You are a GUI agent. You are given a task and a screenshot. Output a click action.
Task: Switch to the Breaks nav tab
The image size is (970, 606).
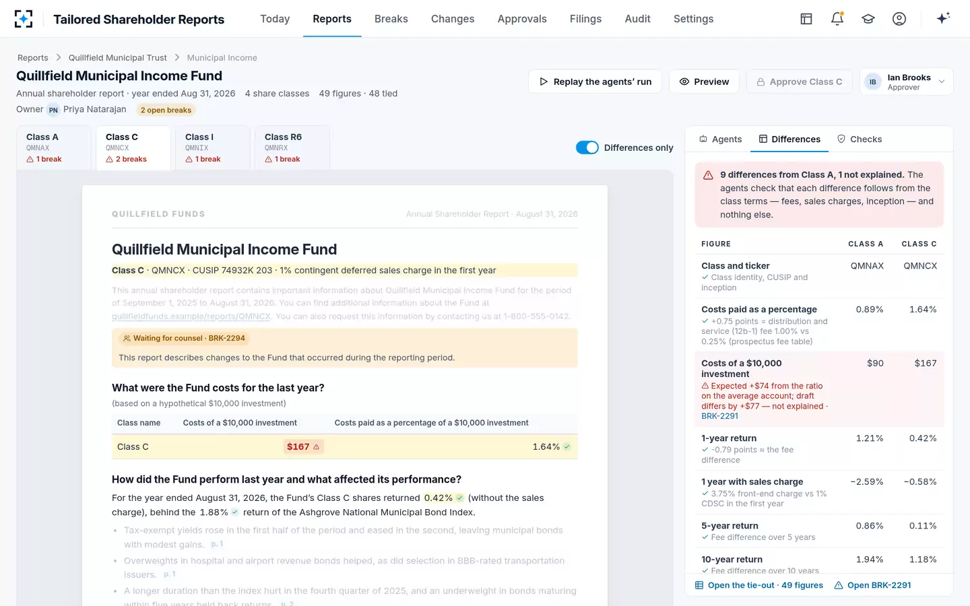(391, 19)
